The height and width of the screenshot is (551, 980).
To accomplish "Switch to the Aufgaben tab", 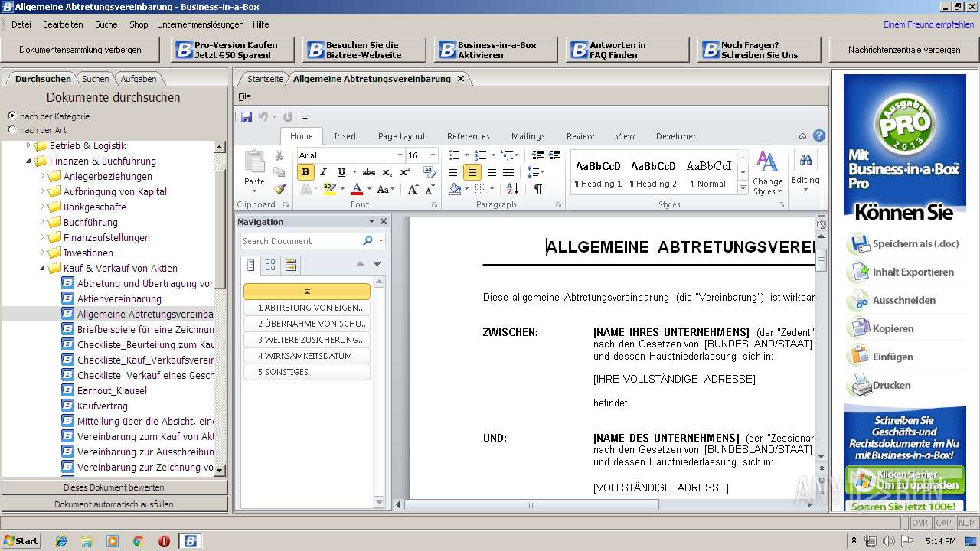I will click(139, 79).
